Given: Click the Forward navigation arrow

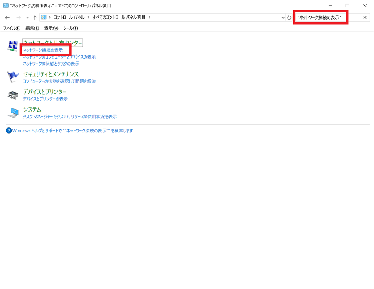Looking at the screenshot, I should tap(18, 17).
